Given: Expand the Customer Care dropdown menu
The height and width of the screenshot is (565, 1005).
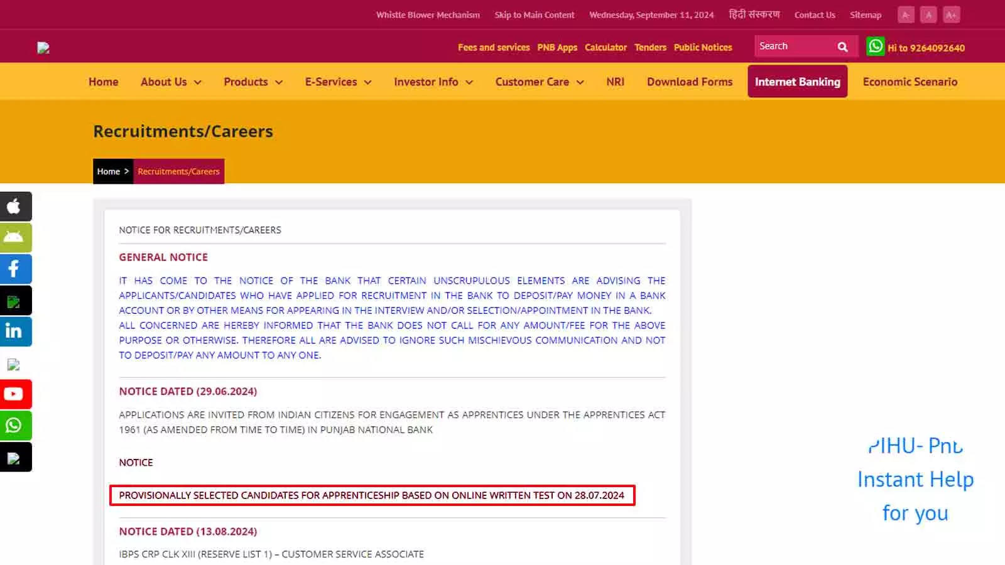Looking at the screenshot, I should click(x=540, y=82).
